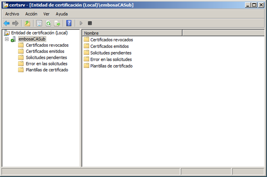Open the Ver menu
This screenshot has width=267, height=177.
tap(46, 14)
